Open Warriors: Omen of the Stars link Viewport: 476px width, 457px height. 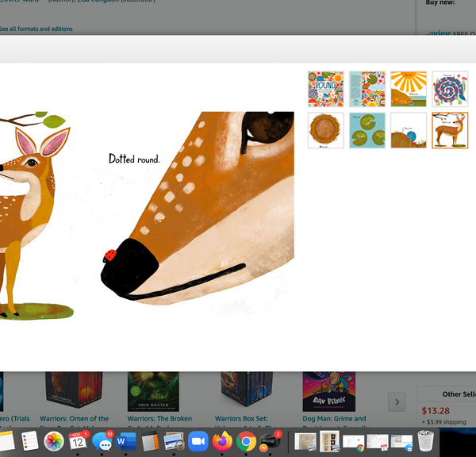coord(74,418)
